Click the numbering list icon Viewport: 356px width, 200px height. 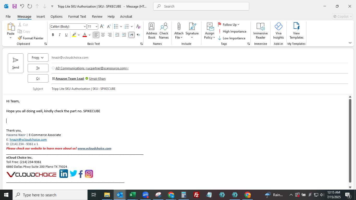pyautogui.click(x=127, y=27)
